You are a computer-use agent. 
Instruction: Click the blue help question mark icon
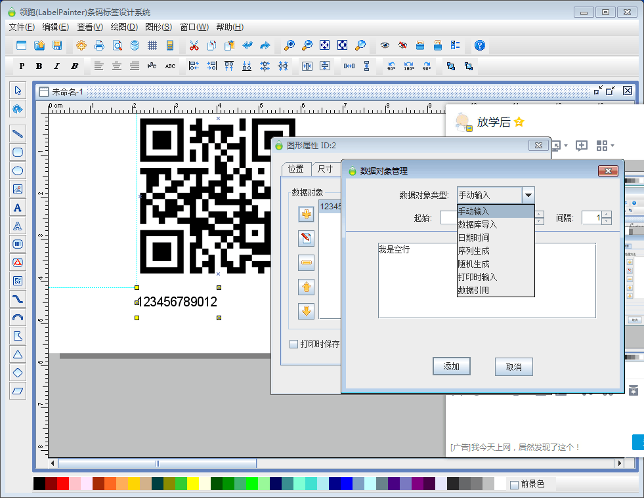coord(480,45)
